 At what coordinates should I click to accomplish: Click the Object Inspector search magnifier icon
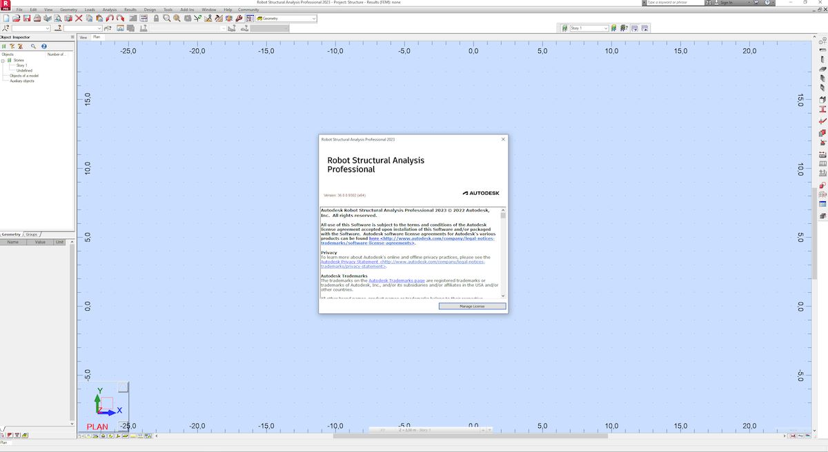click(x=33, y=46)
